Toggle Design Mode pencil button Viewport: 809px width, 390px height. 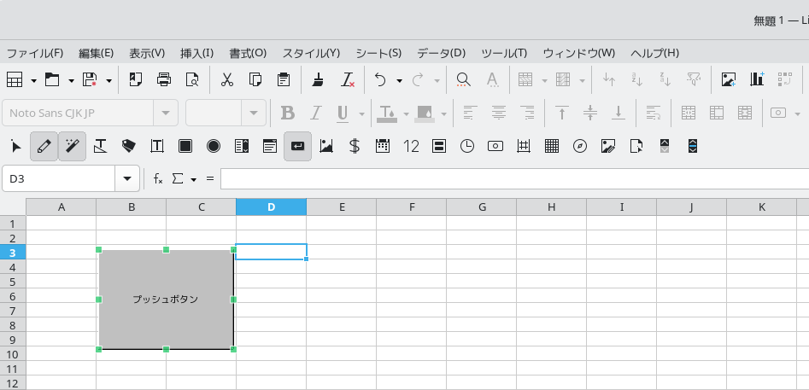44,146
